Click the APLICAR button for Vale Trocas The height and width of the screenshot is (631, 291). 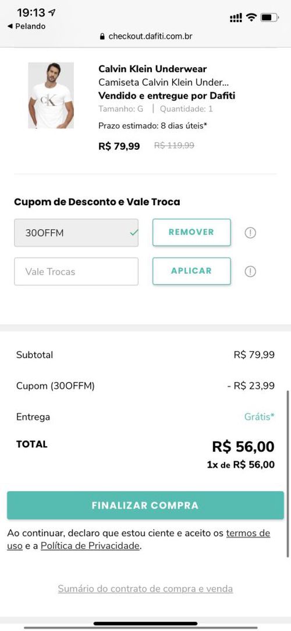(191, 271)
